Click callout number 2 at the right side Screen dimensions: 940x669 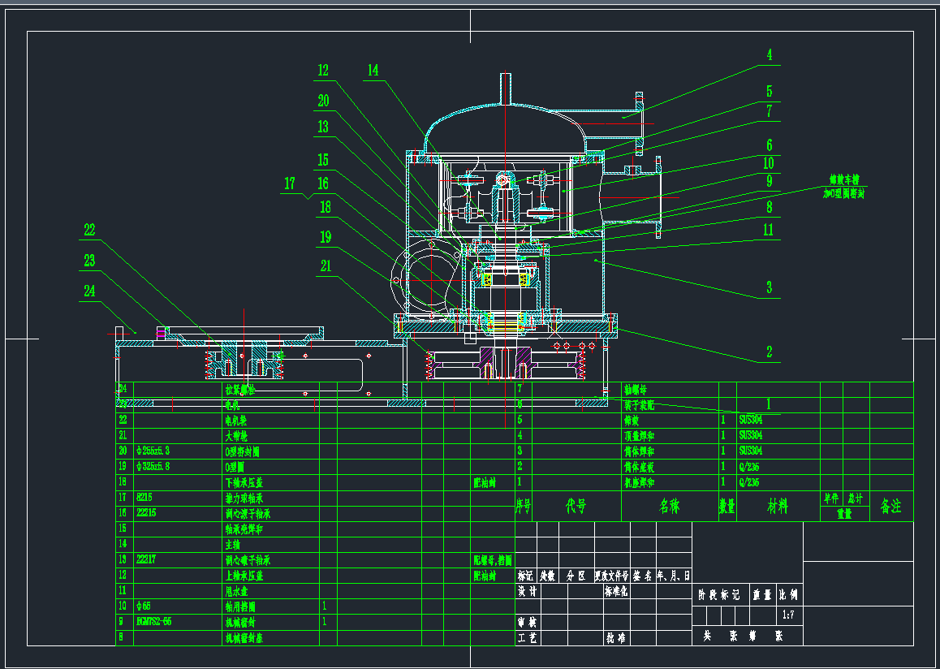coord(768,352)
